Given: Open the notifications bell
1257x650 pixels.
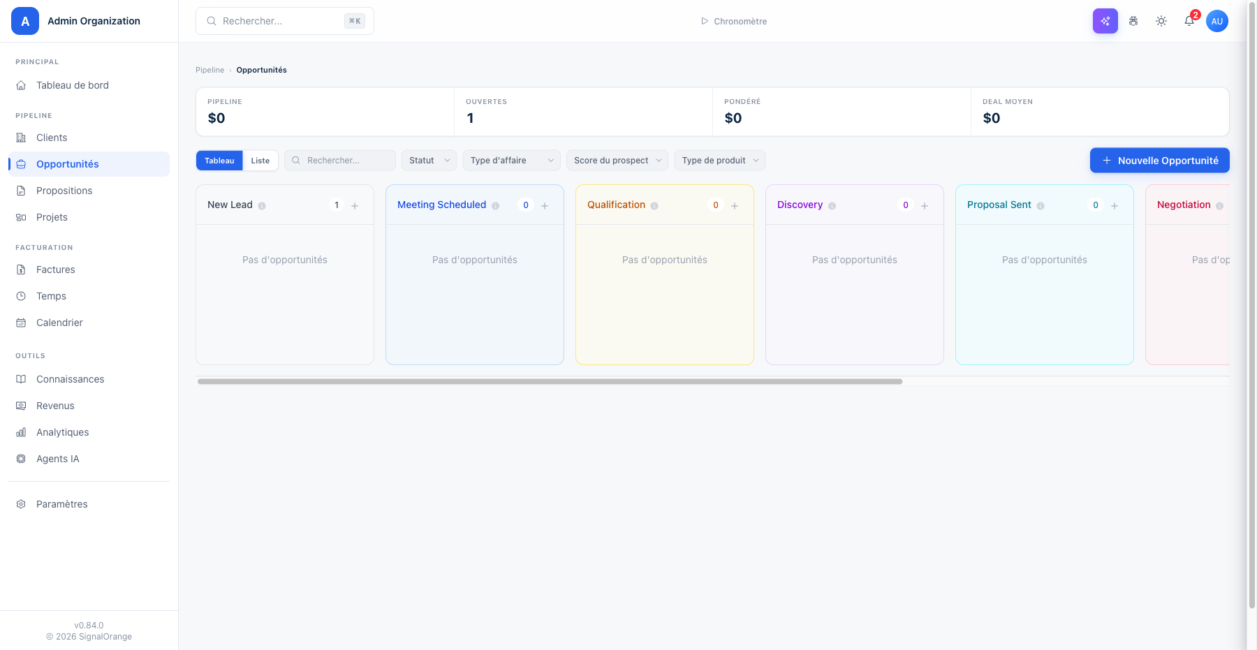Looking at the screenshot, I should pyautogui.click(x=1189, y=21).
